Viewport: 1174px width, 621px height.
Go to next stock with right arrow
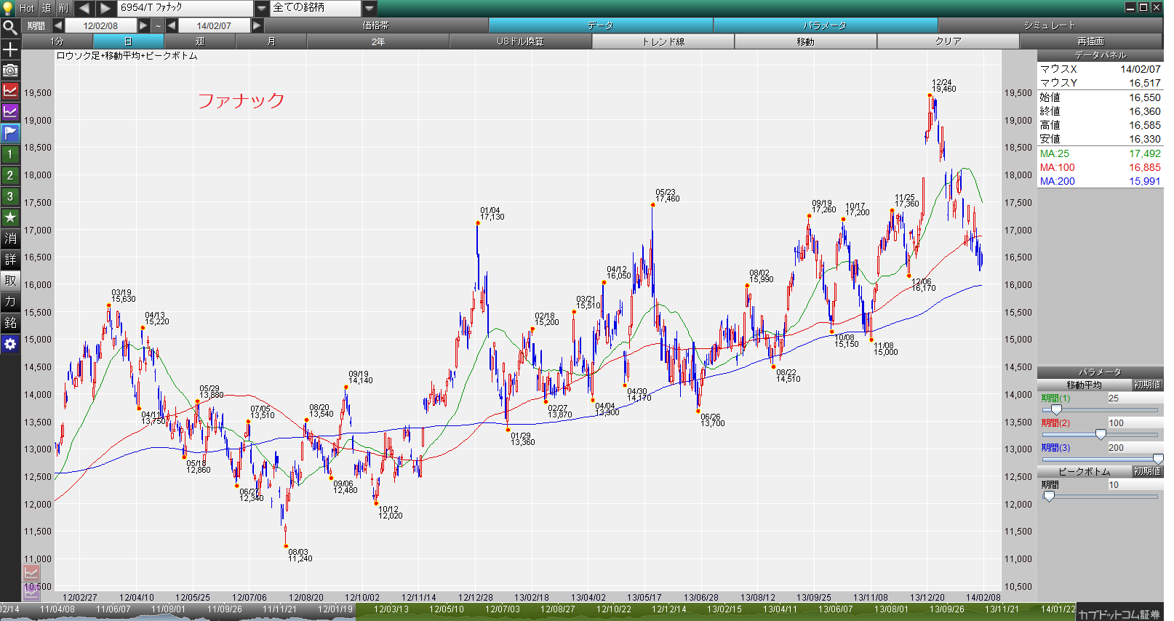point(106,8)
